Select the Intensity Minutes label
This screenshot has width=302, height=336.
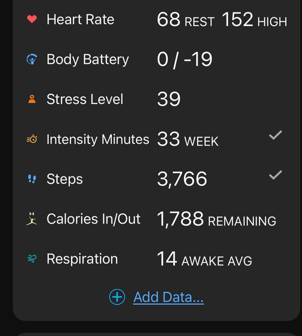tap(98, 139)
